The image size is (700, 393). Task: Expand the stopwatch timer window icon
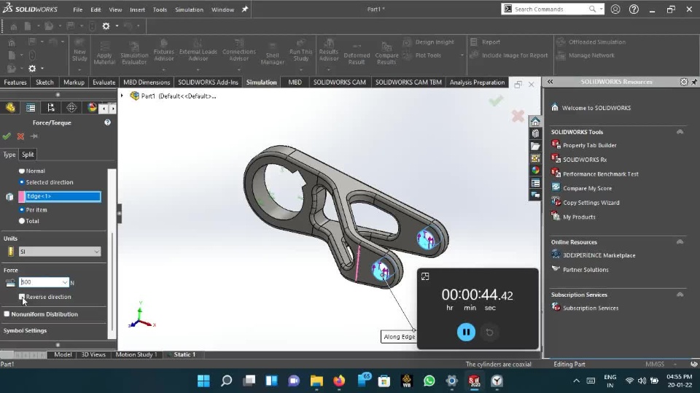click(425, 276)
